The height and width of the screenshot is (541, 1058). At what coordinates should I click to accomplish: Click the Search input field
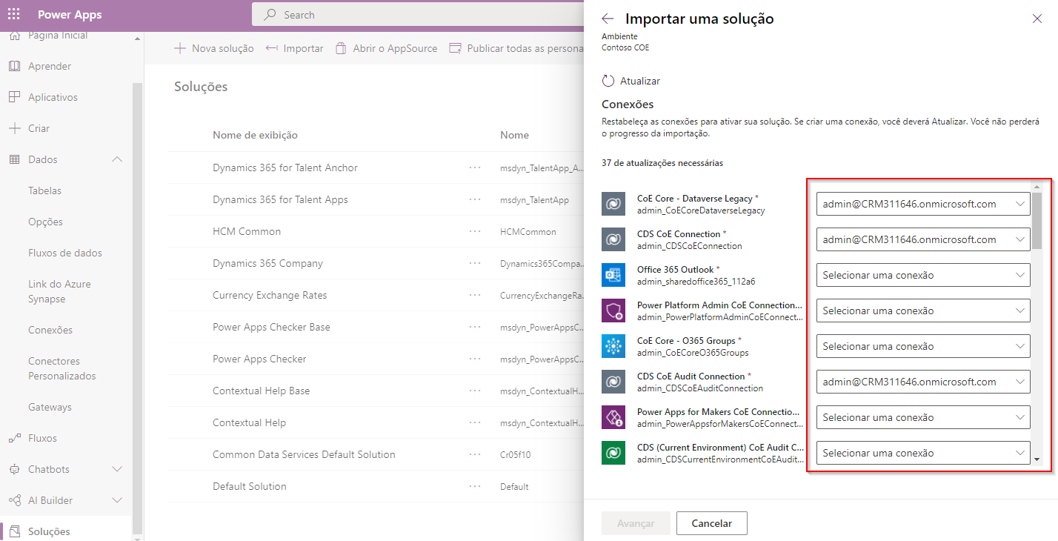pos(430,15)
